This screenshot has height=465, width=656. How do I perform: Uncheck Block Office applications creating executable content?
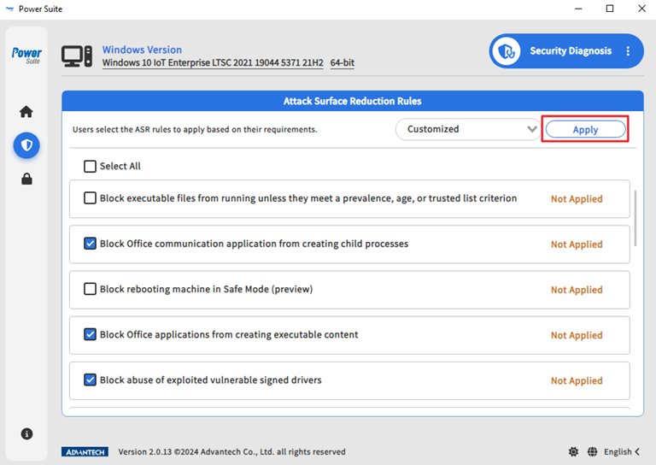[x=90, y=335]
